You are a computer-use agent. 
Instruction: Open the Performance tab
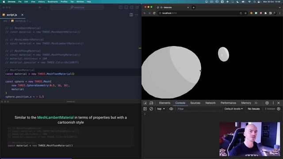click(x=228, y=103)
